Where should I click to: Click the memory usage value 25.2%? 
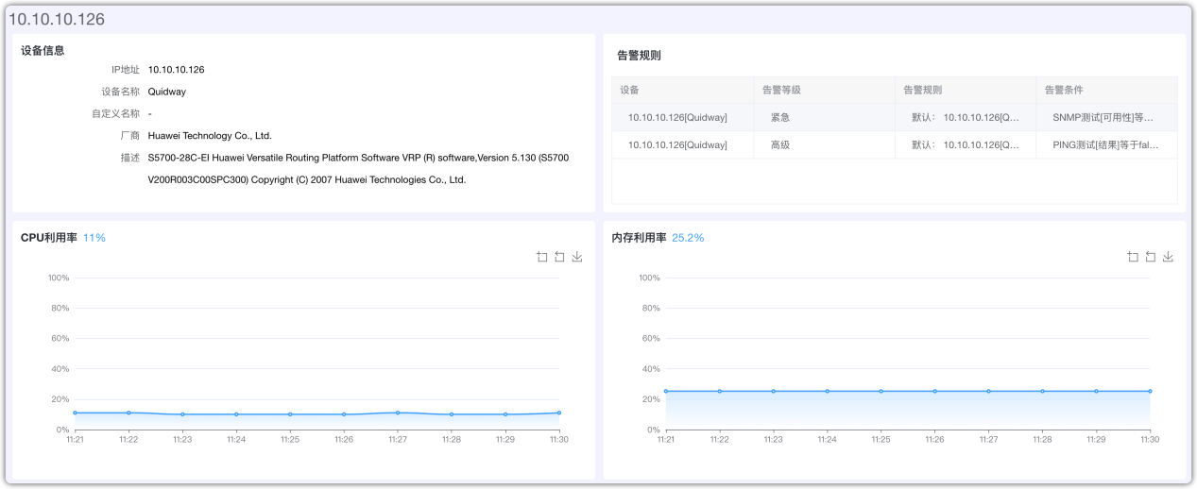coord(688,238)
